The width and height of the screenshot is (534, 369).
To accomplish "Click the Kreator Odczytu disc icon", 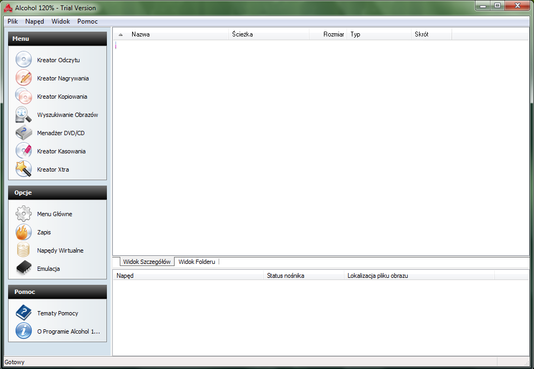I will (24, 60).
